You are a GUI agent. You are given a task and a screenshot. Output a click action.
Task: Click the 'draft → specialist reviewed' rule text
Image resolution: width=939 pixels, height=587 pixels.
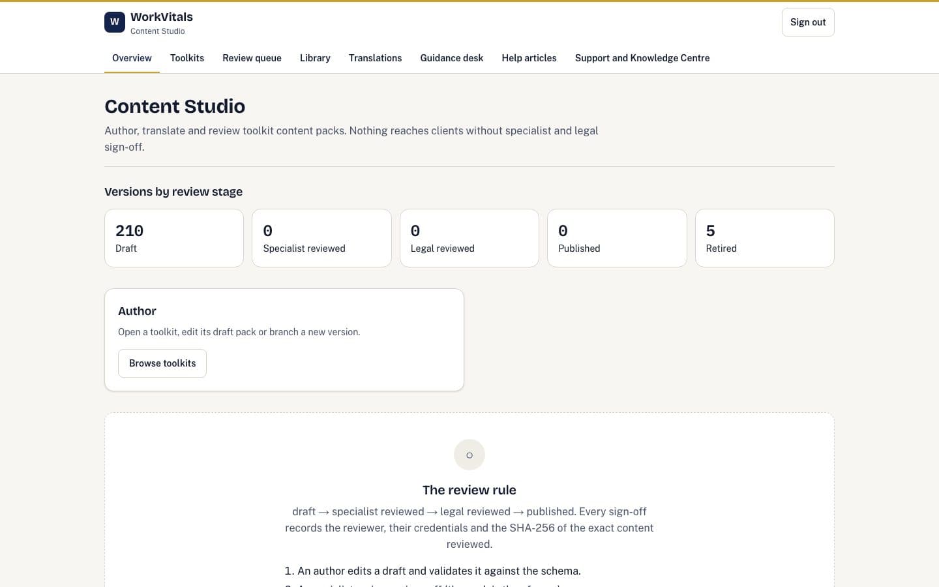(469, 528)
